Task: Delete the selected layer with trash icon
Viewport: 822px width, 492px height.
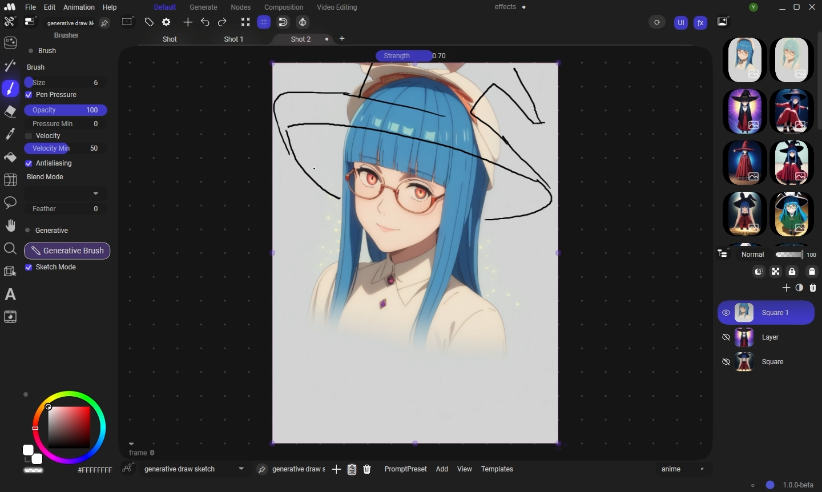Action: [813, 288]
